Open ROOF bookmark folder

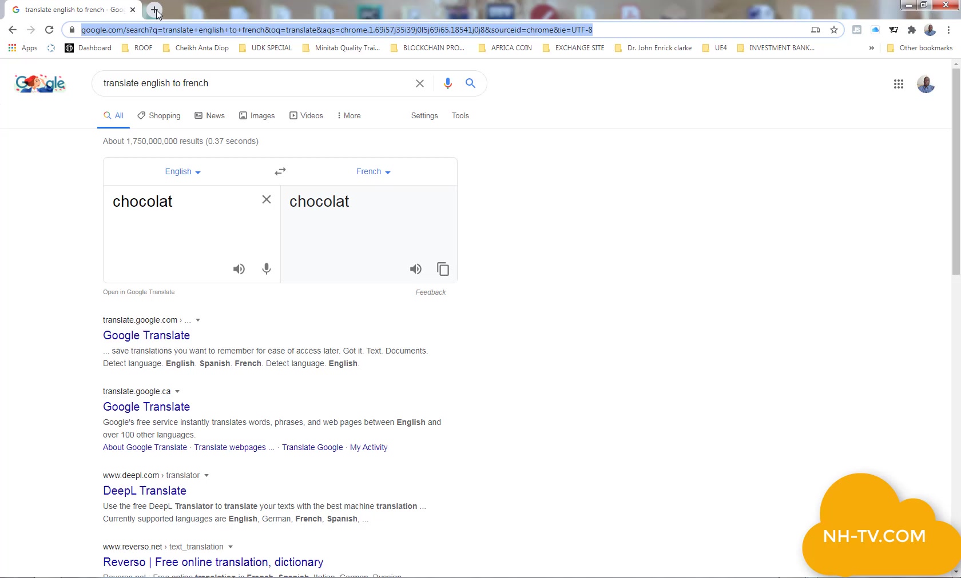click(137, 48)
